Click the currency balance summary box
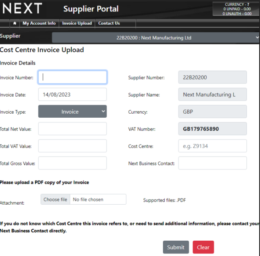Viewport: 260px width, 256px height. (236, 9)
